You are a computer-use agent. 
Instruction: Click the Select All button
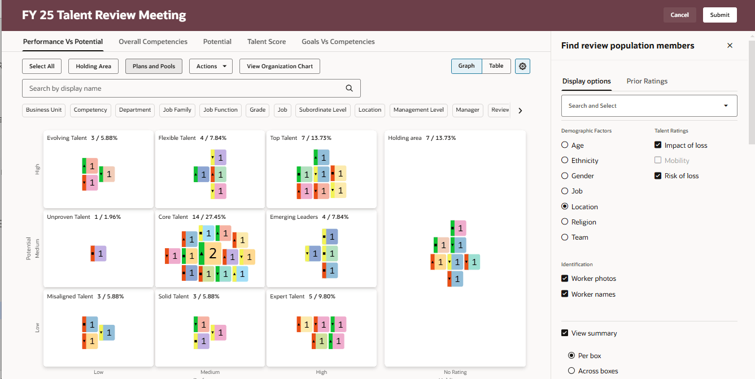[41, 66]
